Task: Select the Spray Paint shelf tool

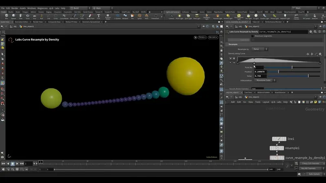Action: point(90,16)
